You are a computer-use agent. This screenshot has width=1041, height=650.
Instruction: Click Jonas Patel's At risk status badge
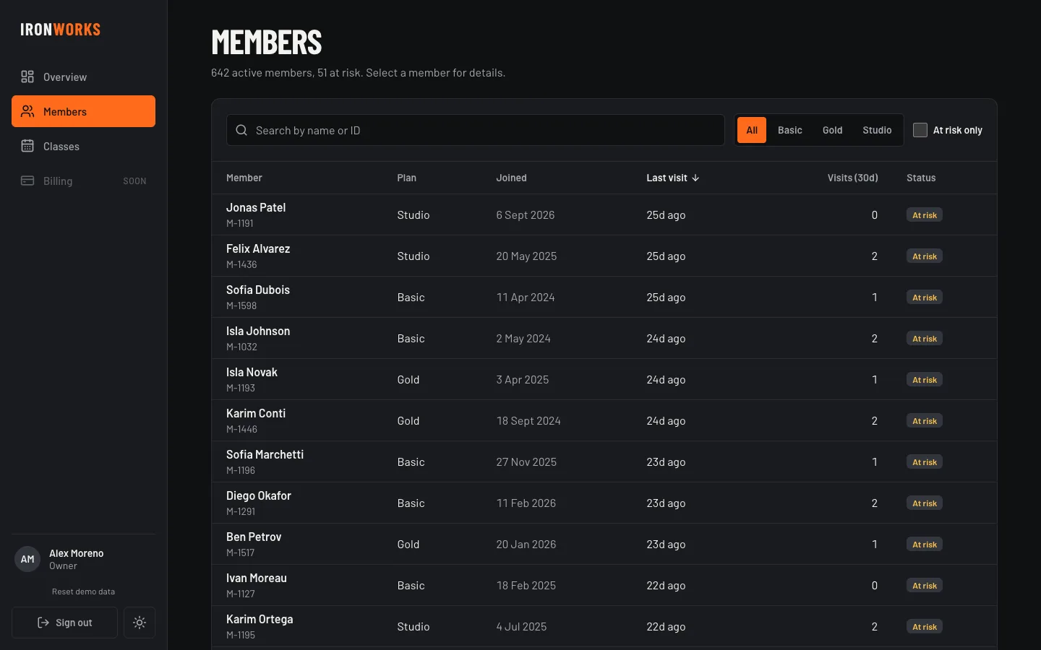(924, 215)
